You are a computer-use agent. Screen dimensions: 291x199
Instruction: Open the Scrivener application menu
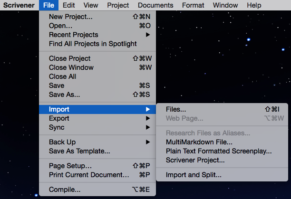click(x=18, y=5)
